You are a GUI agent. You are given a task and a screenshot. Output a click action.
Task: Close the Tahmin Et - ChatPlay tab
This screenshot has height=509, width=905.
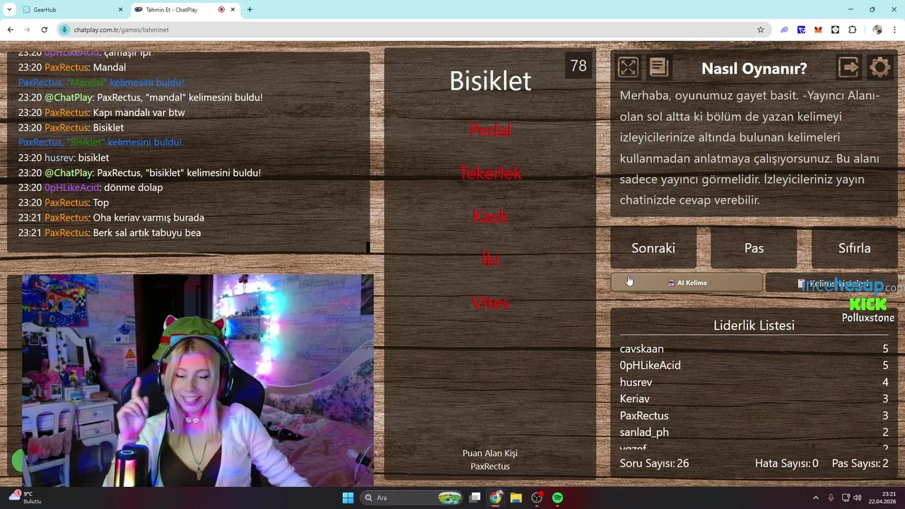pos(233,9)
